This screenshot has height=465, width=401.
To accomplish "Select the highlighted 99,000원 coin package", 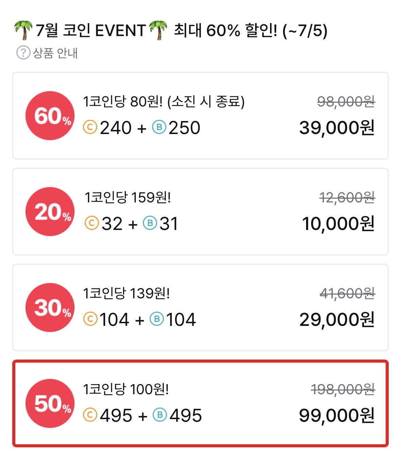I will (200, 403).
